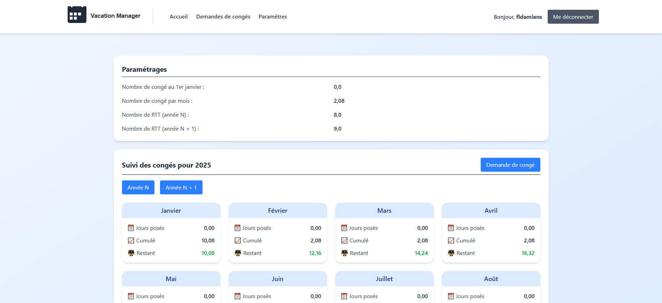
Task: Open the Accueil menu item
Action: tap(178, 17)
